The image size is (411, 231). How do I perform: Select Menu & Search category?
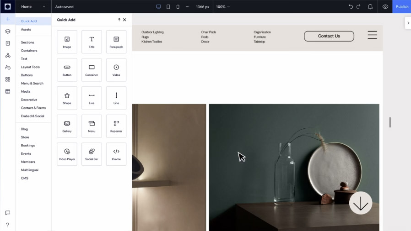click(x=32, y=84)
